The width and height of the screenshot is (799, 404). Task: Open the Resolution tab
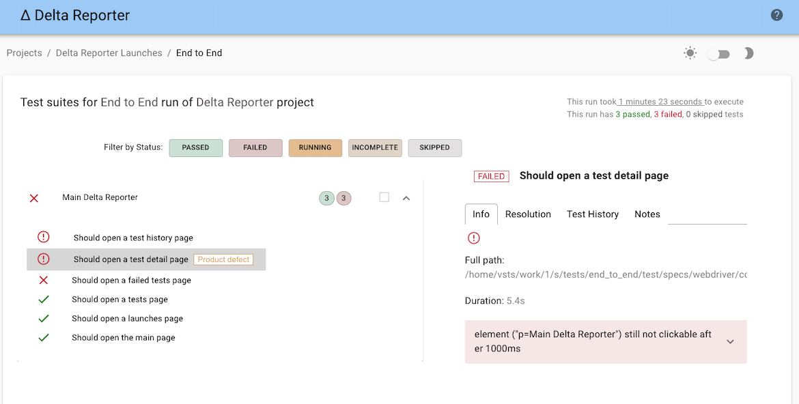[528, 214]
